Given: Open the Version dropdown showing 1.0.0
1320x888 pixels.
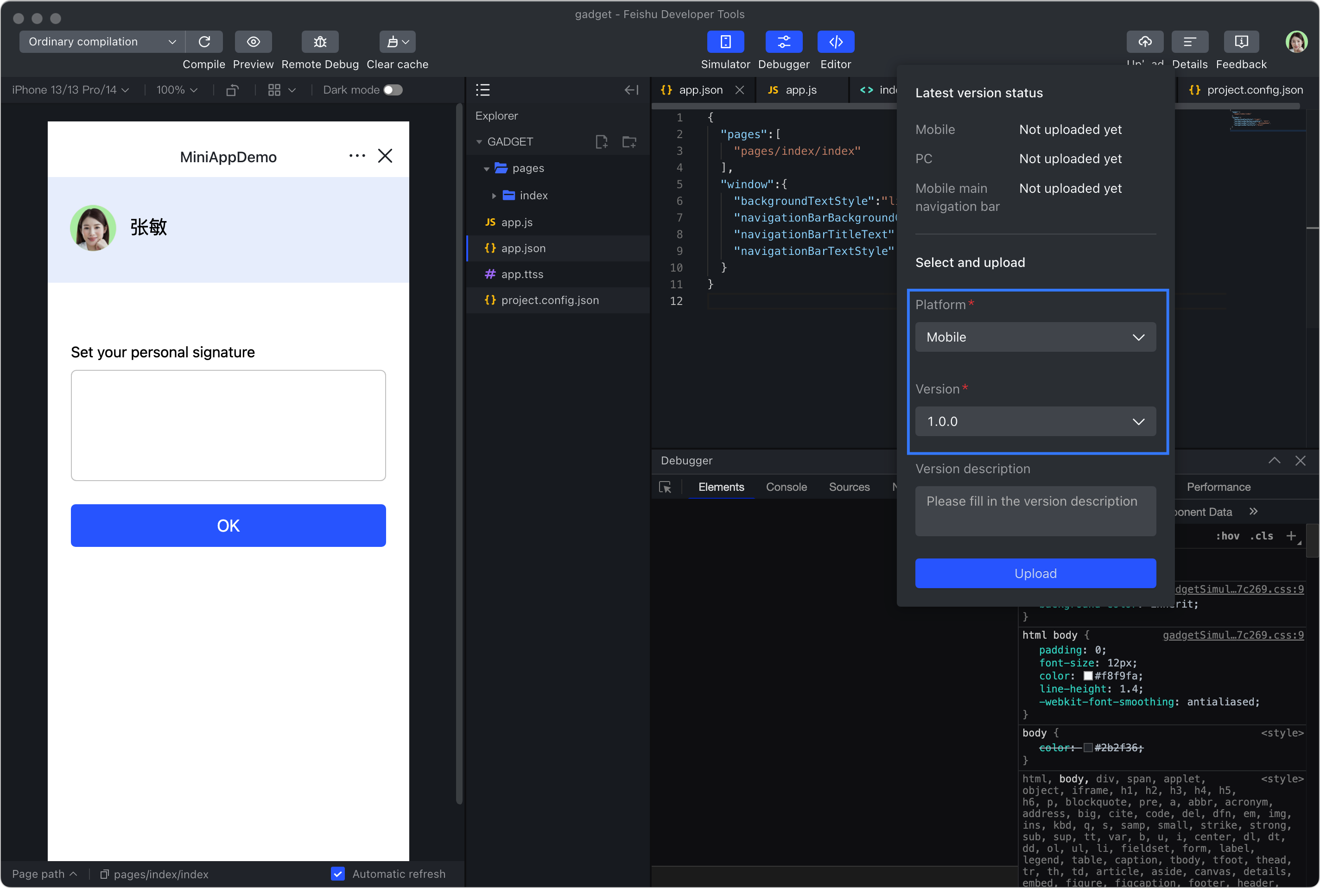Looking at the screenshot, I should [1035, 422].
